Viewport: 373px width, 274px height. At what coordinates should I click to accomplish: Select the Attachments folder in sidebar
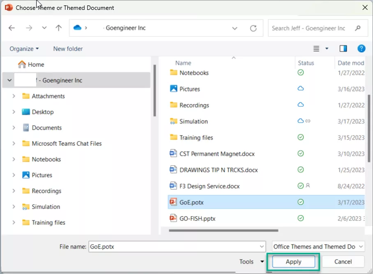tap(43, 96)
